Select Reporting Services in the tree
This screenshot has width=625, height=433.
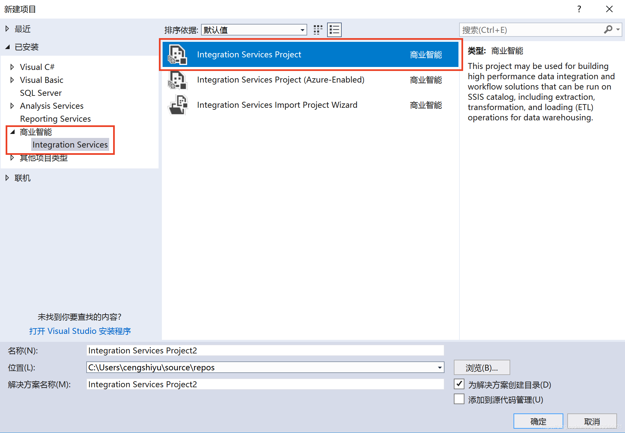[55, 119]
